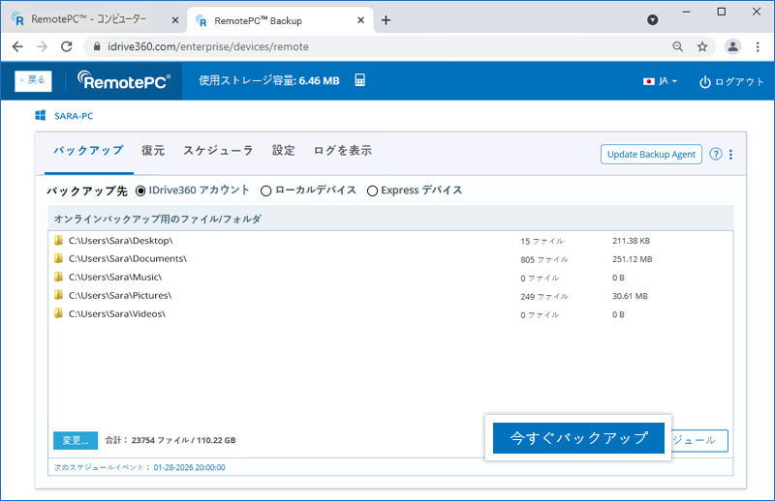Viewport: 775px width, 501px height.
Task: Select C:\Users\Sara\Desktop\ row
Action: point(390,241)
